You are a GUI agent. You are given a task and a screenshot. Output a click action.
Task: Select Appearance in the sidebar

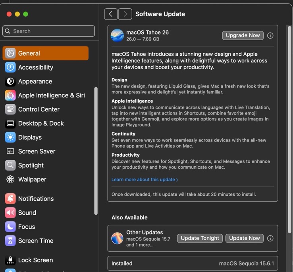pyautogui.click(x=45, y=82)
